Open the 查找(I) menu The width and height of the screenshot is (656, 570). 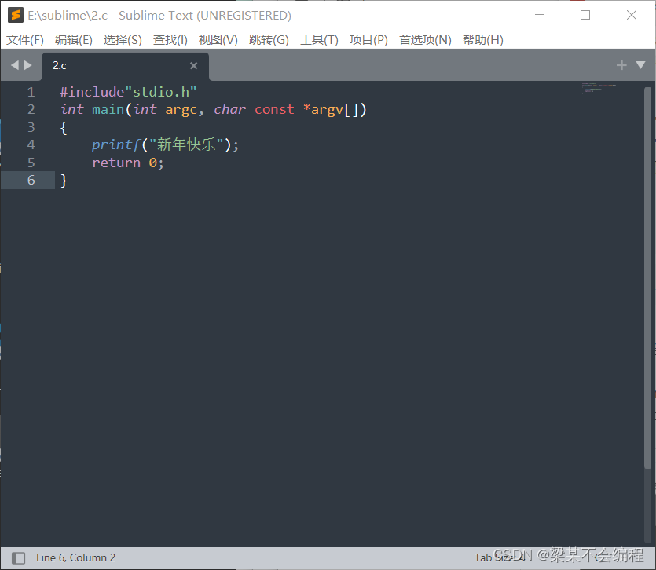click(170, 40)
